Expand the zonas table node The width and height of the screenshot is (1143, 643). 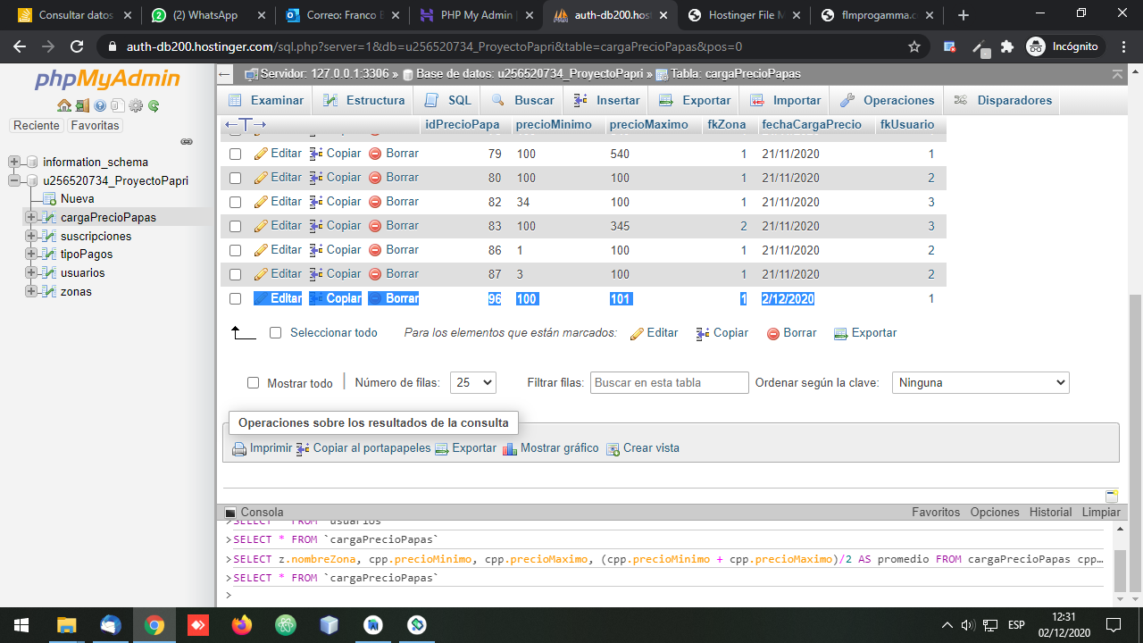point(31,292)
